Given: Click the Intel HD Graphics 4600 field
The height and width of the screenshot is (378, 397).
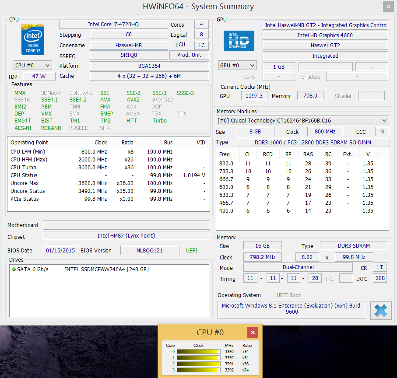Looking at the screenshot, I should point(325,35).
